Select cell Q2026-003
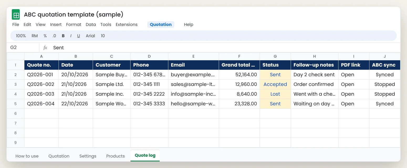407x168 pixels. click(x=41, y=94)
